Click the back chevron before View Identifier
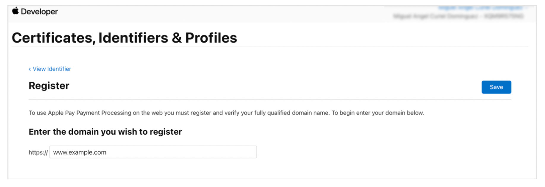This screenshot has height=187, width=545. 30,69
